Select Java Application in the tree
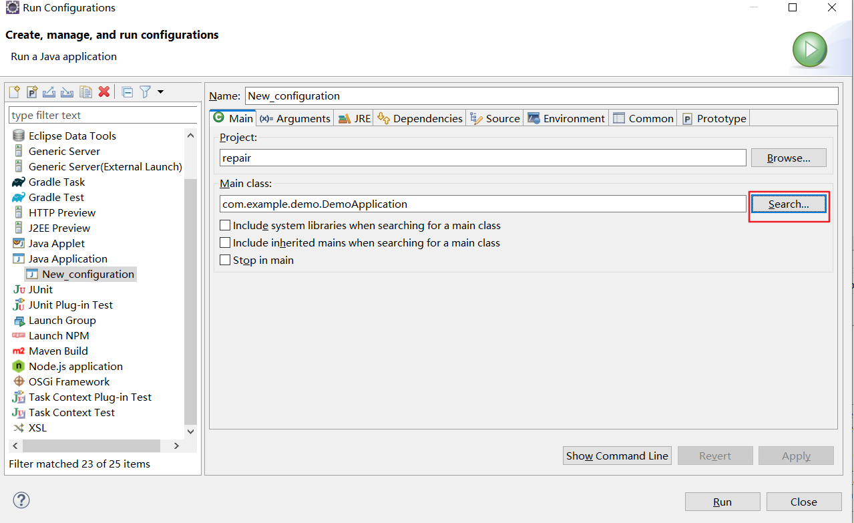854x523 pixels. tap(67, 259)
